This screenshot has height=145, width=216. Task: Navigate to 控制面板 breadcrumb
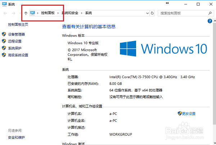[48, 13]
